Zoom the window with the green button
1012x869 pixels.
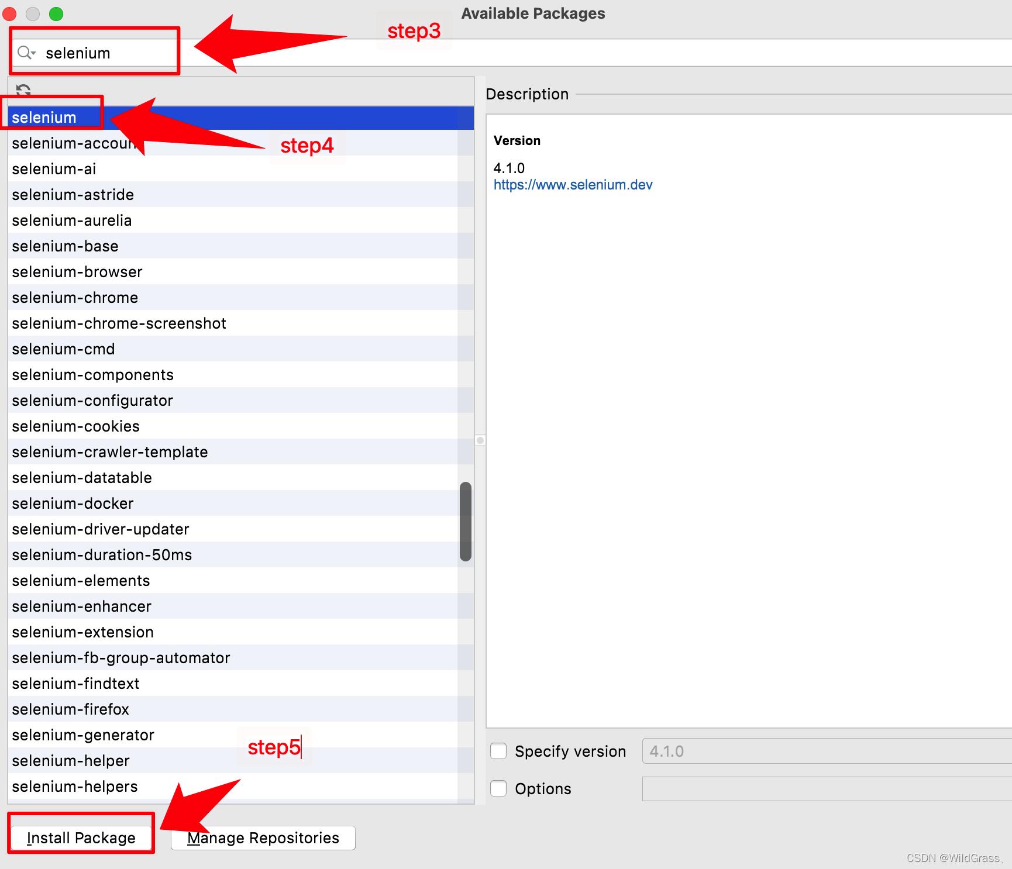point(56,14)
